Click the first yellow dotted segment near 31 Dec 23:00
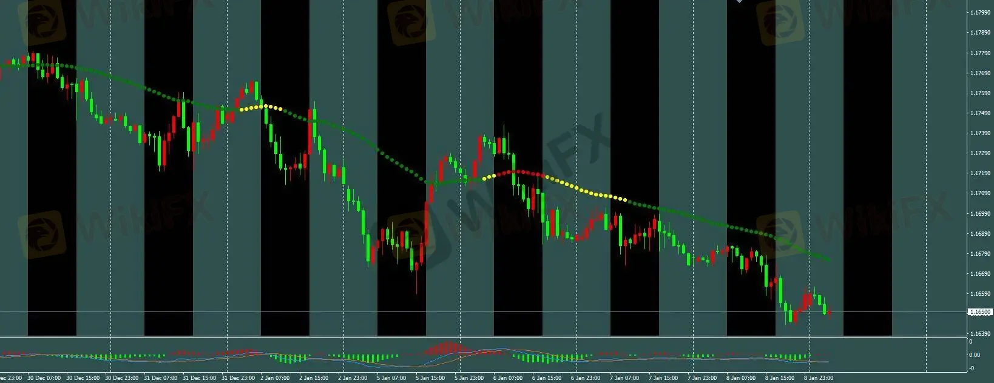This screenshot has height=383, width=994. pyautogui.click(x=261, y=107)
